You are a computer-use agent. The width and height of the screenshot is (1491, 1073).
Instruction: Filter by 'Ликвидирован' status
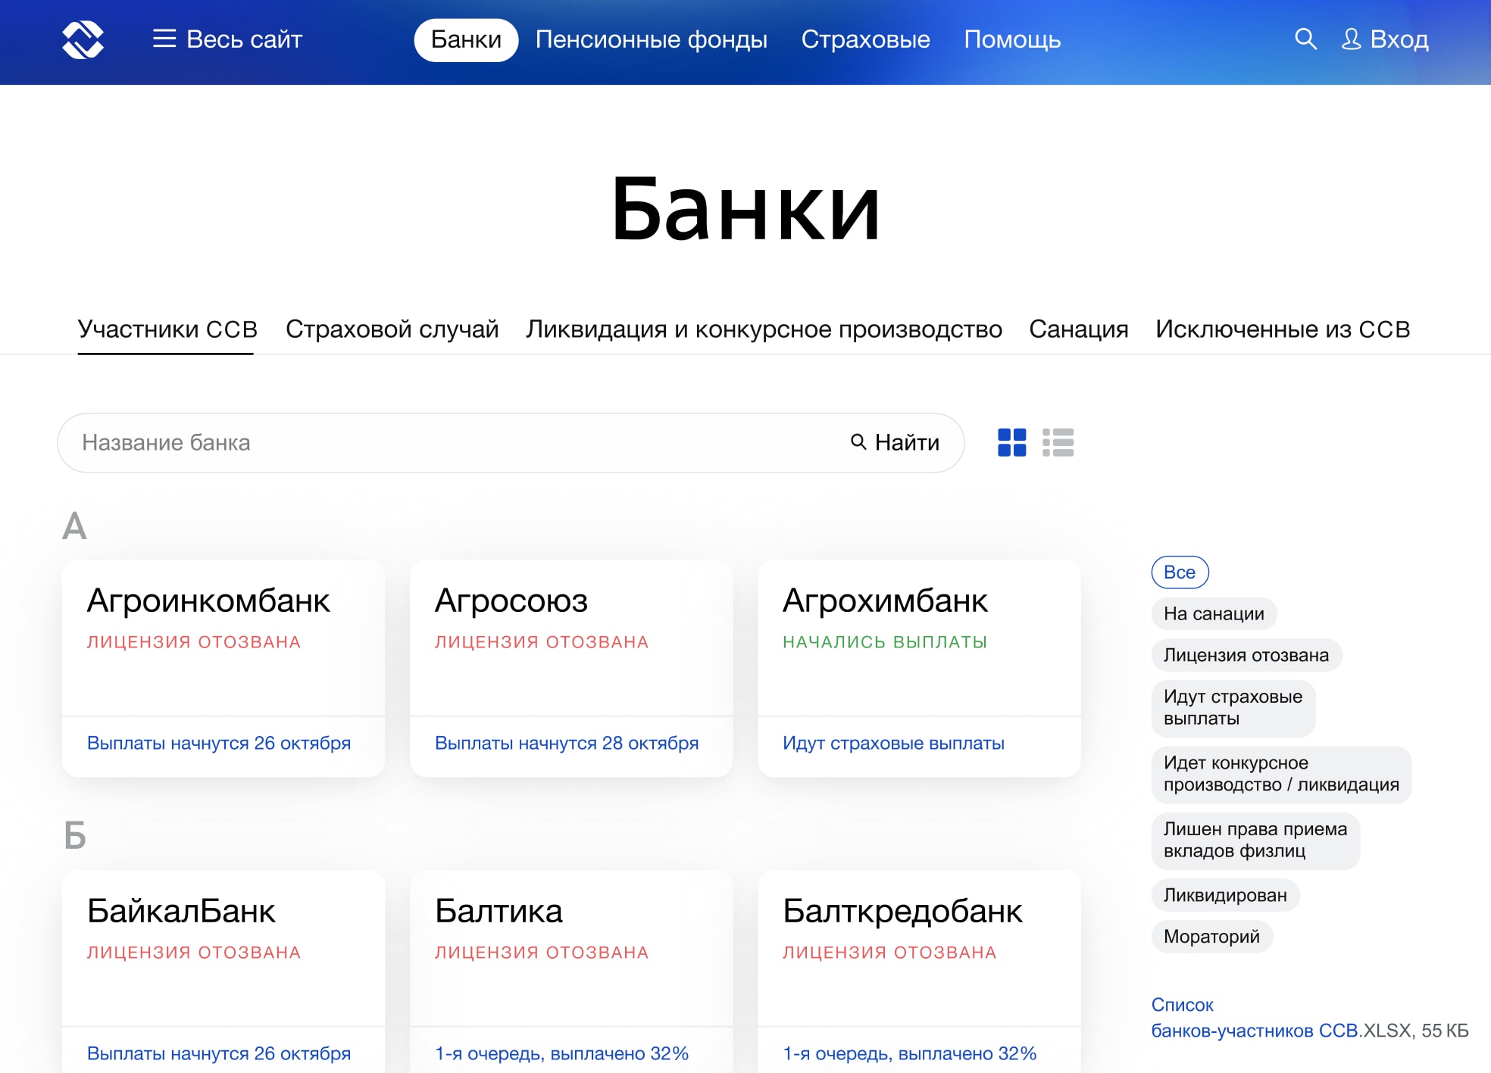tap(1224, 895)
